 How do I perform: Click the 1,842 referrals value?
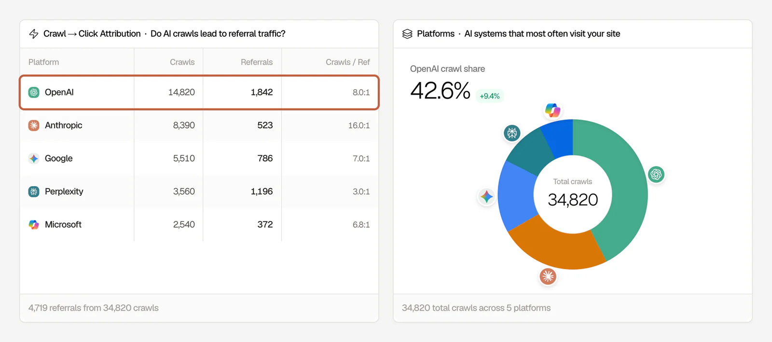262,92
